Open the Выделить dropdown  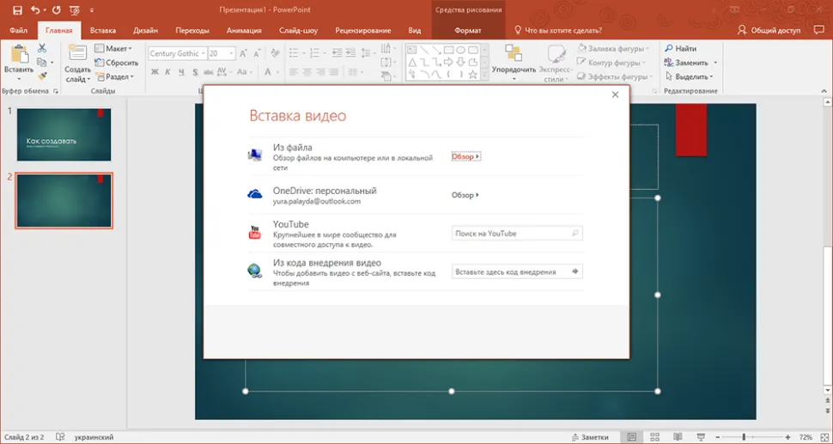coord(691,76)
